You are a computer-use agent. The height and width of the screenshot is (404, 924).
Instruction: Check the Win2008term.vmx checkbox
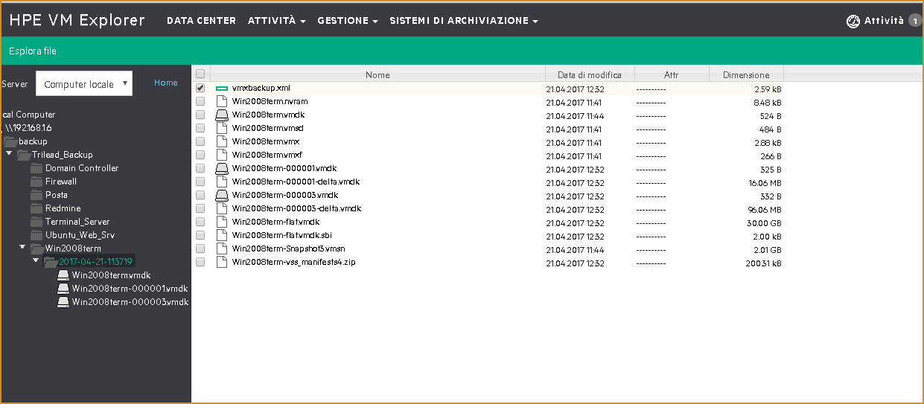tap(200, 141)
